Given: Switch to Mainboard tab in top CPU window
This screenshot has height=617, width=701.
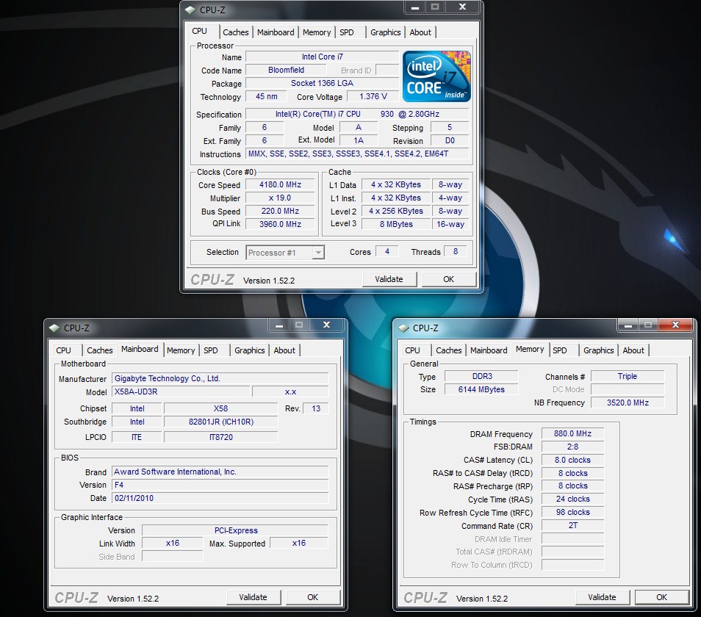Looking at the screenshot, I should pos(276,32).
